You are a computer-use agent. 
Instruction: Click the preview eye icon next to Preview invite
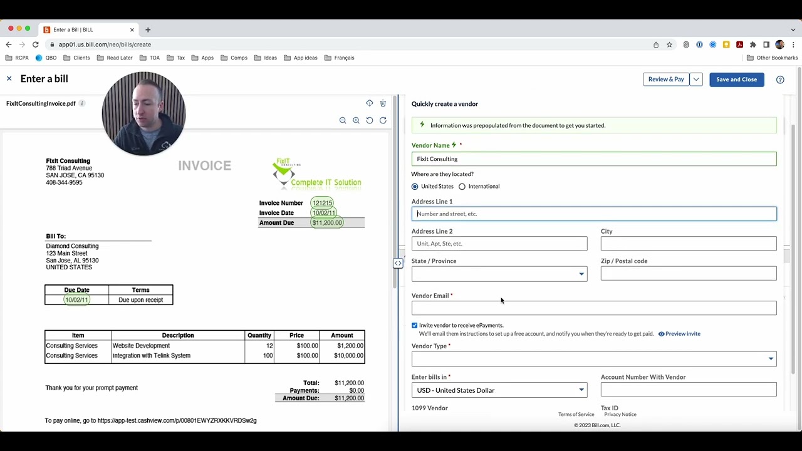(x=661, y=334)
